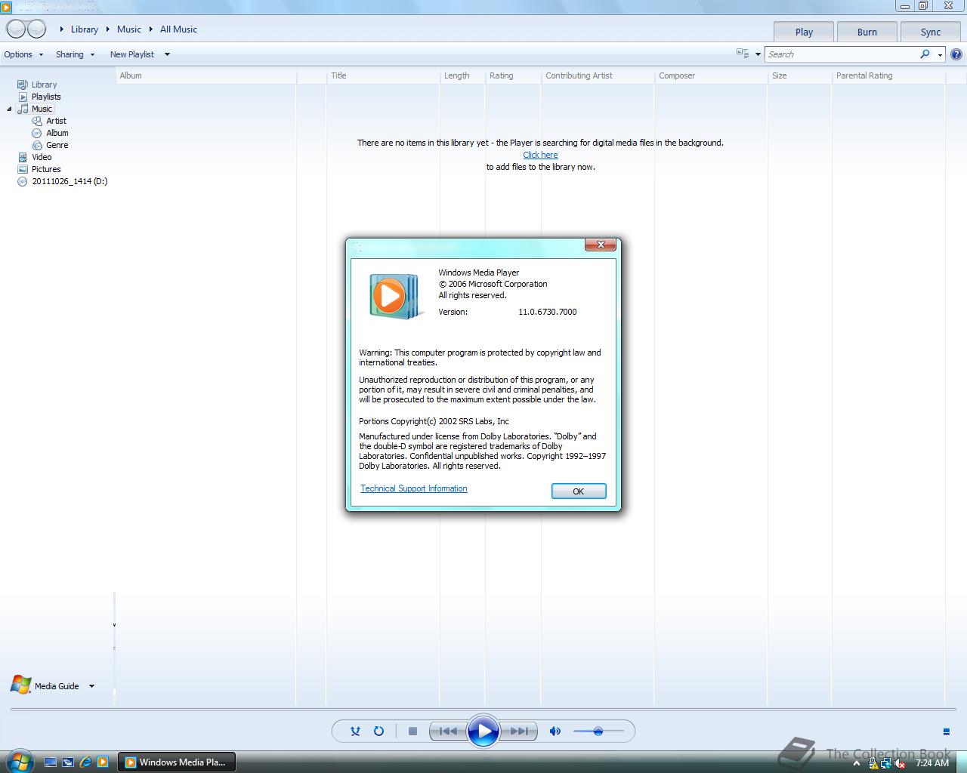This screenshot has width=967, height=773.
Task: Open the network tray icon
Action: pos(887,763)
